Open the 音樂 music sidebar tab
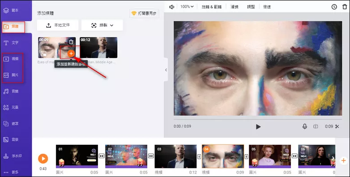This screenshot has height=177, width=350. (x=11, y=91)
